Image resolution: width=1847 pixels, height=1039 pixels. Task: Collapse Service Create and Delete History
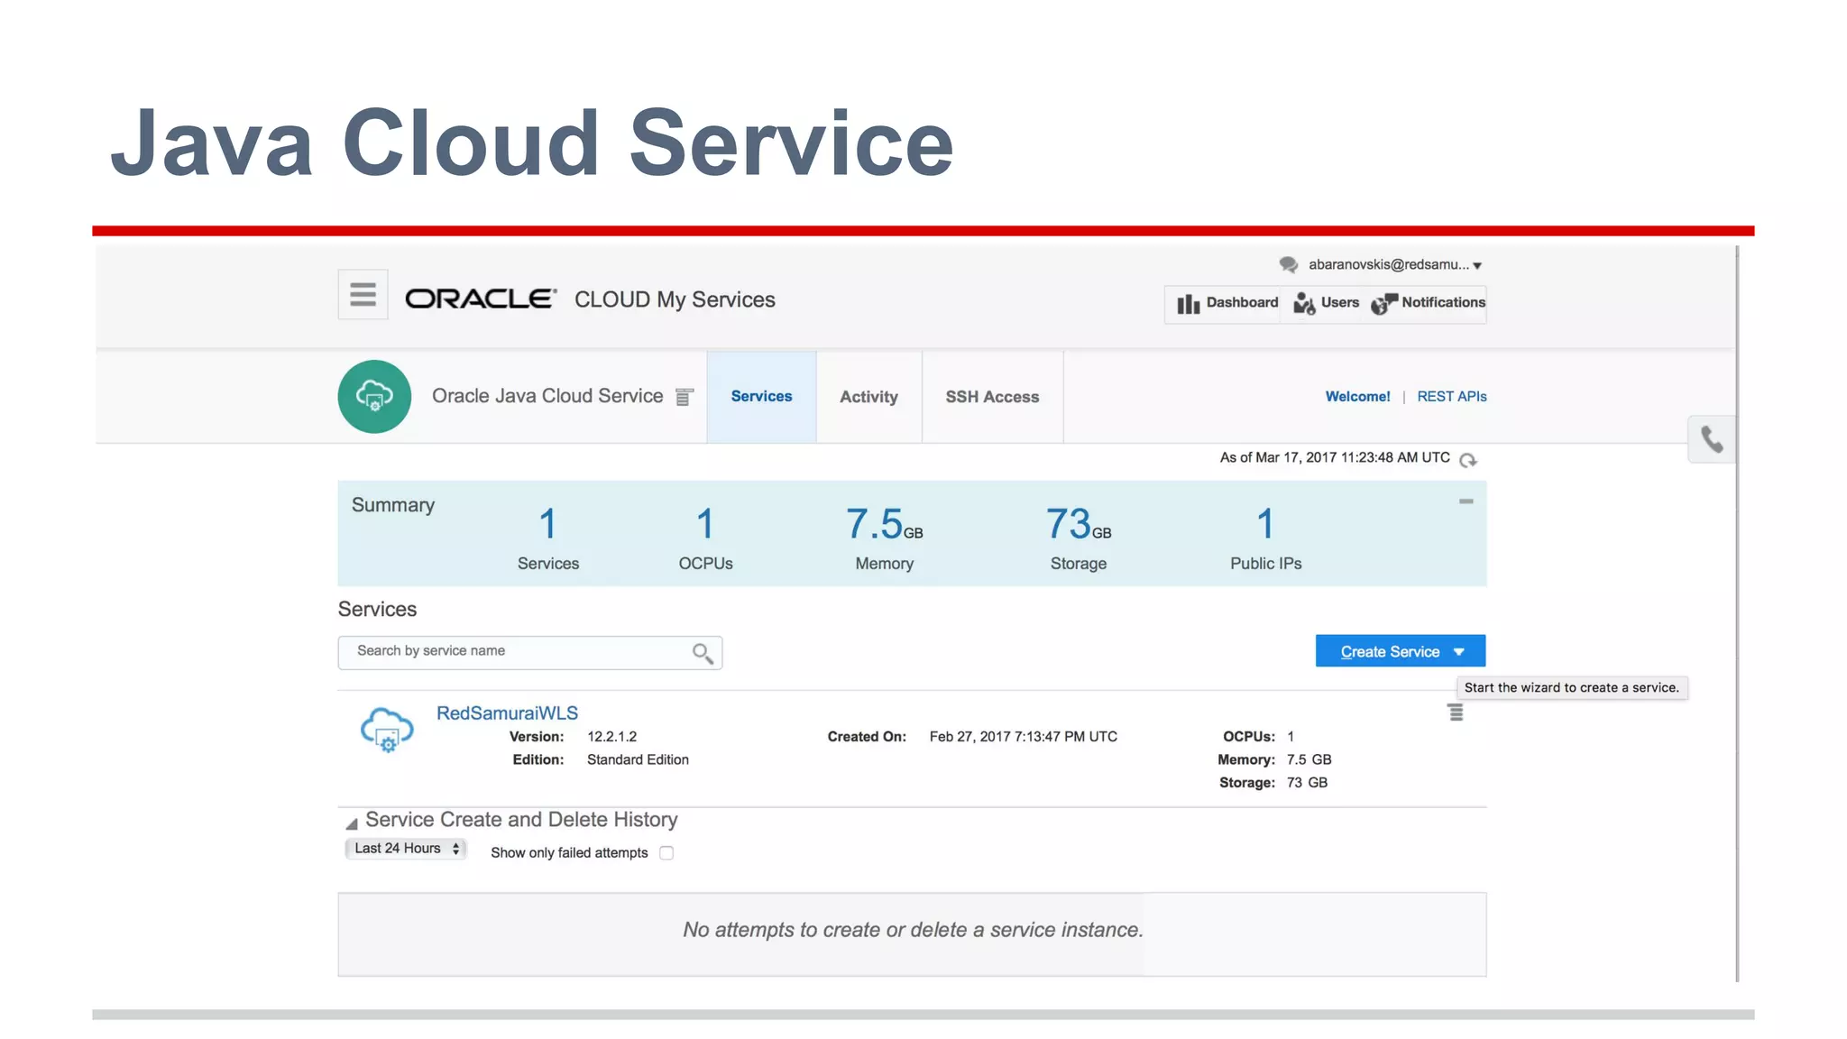[x=352, y=823]
